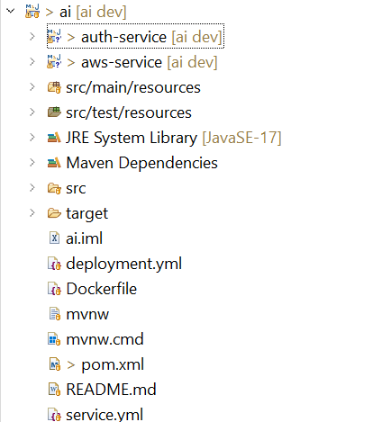Click the src/test/resources source folder icon
This screenshot has width=382, height=422.
[54, 112]
